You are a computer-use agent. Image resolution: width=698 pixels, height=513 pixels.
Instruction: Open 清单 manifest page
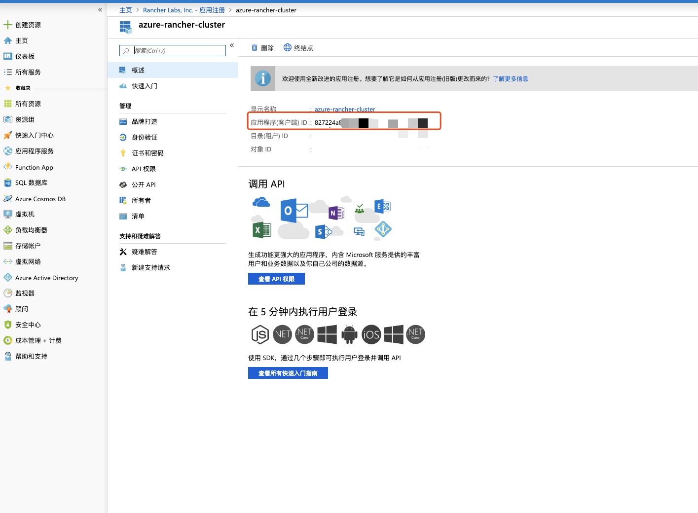tap(173, 216)
